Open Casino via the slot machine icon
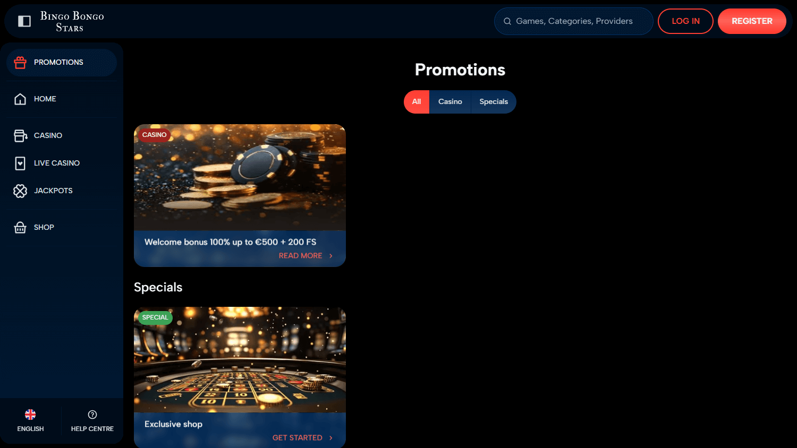797x448 pixels. pos(20,135)
